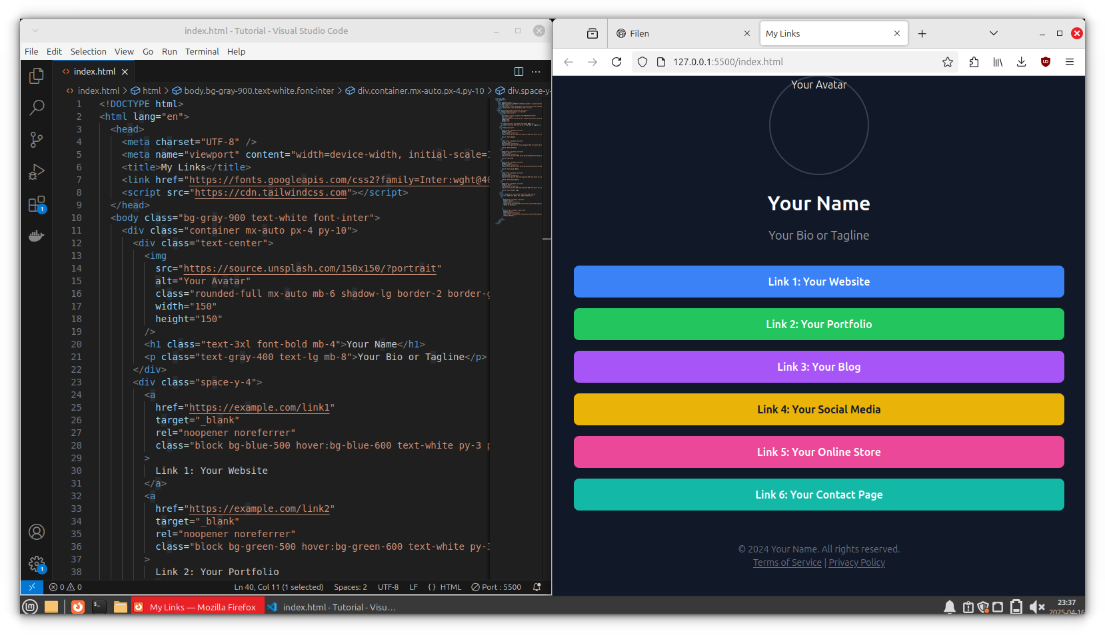Open the Explorer icon in VS Code sidebar
1105x635 pixels.
pos(36,76)
